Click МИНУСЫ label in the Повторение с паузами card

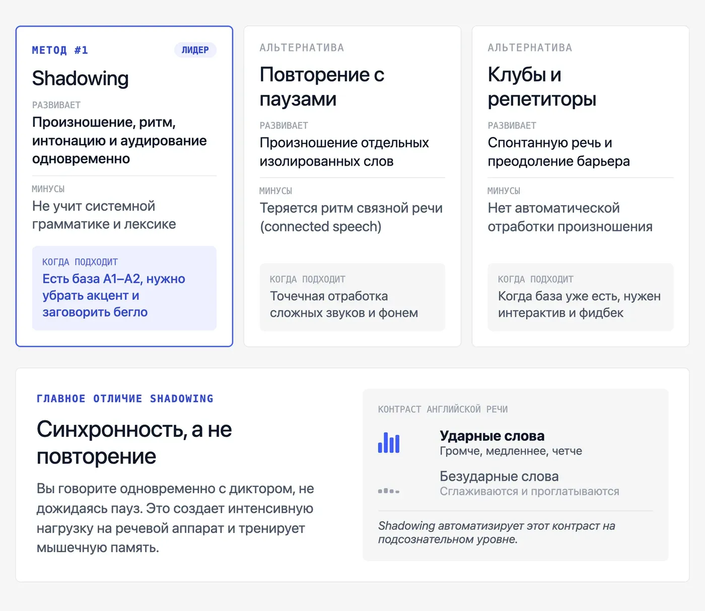point(276,191)
